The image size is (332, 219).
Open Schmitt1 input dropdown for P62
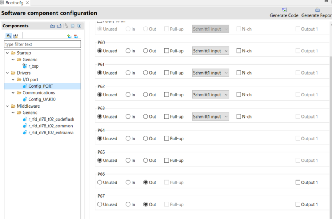(210, 94)
